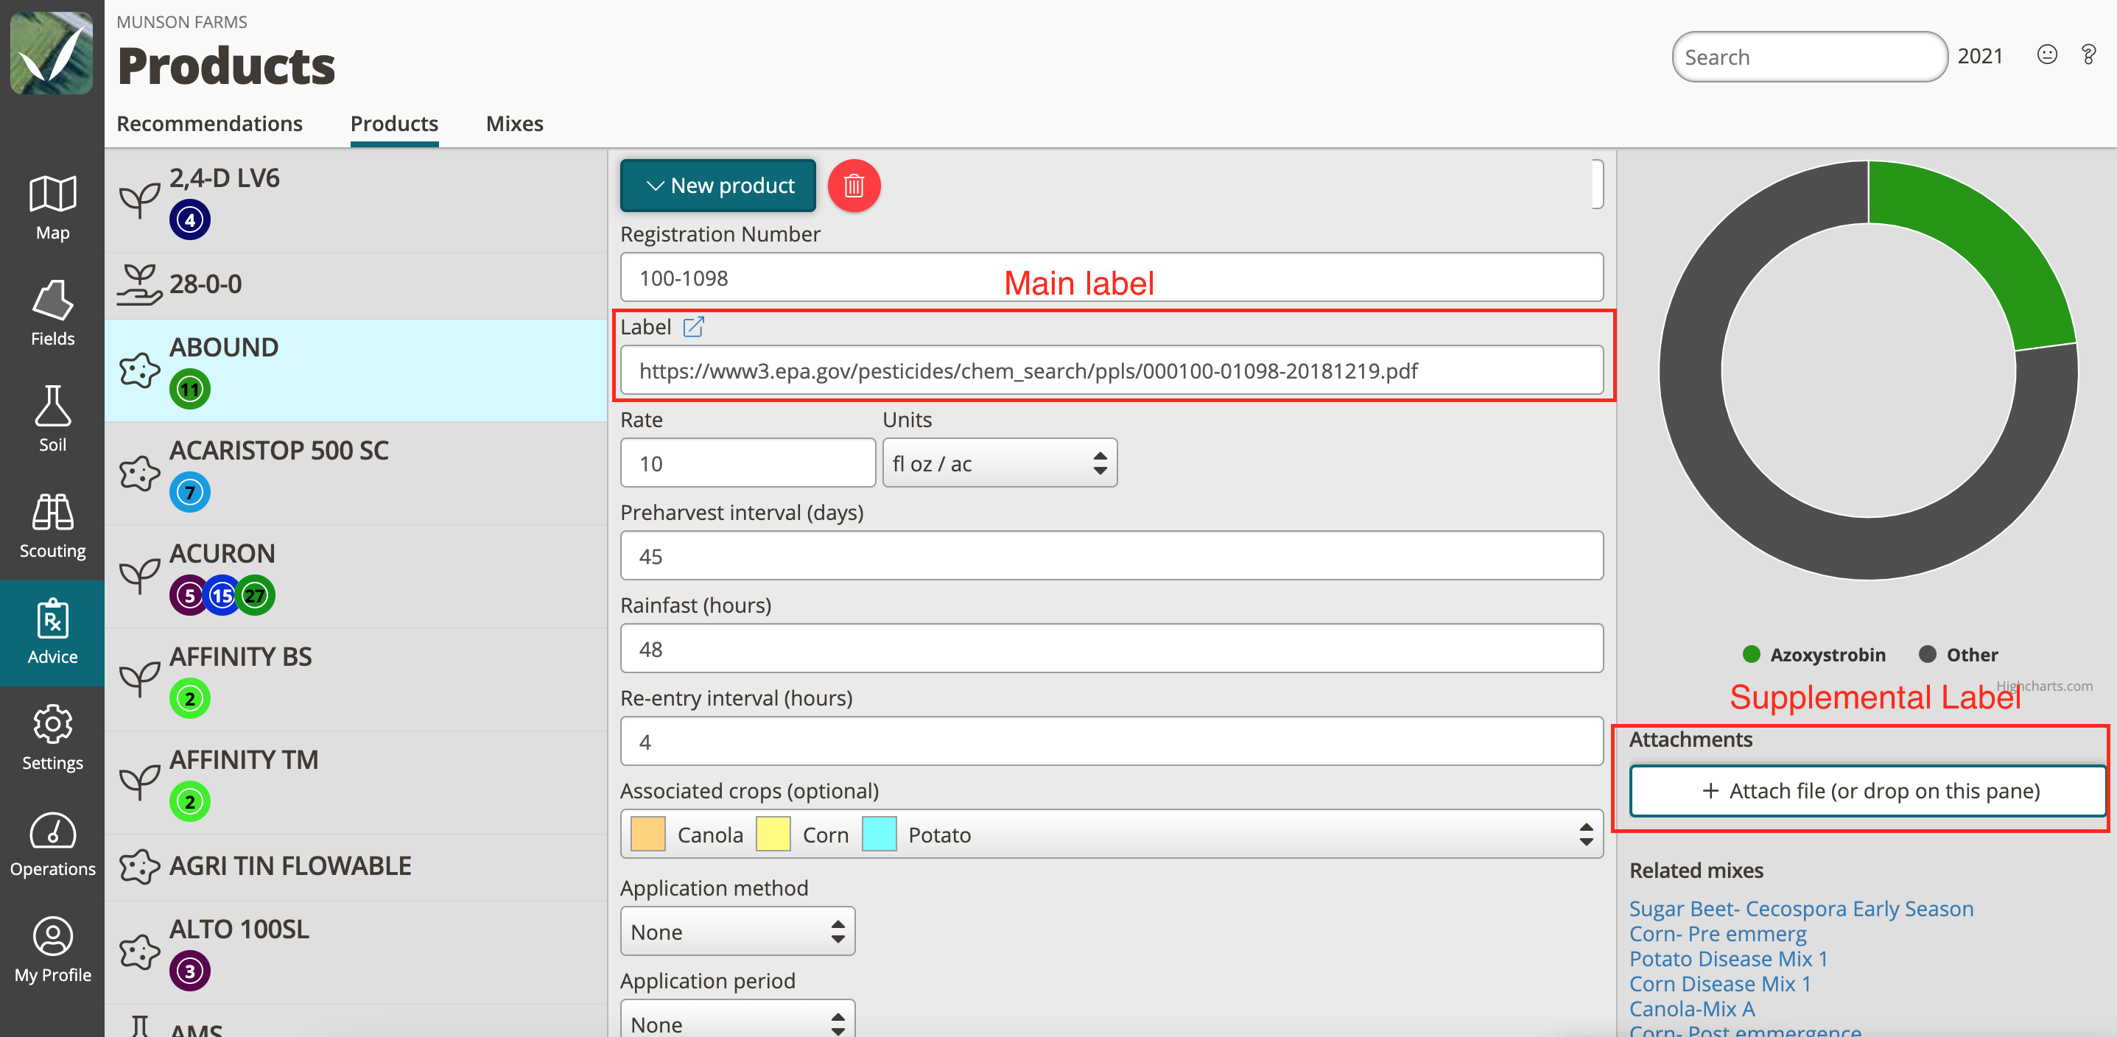2117x1037 pixels.
Task: Focus the Search field at top
Action: 1810,57
